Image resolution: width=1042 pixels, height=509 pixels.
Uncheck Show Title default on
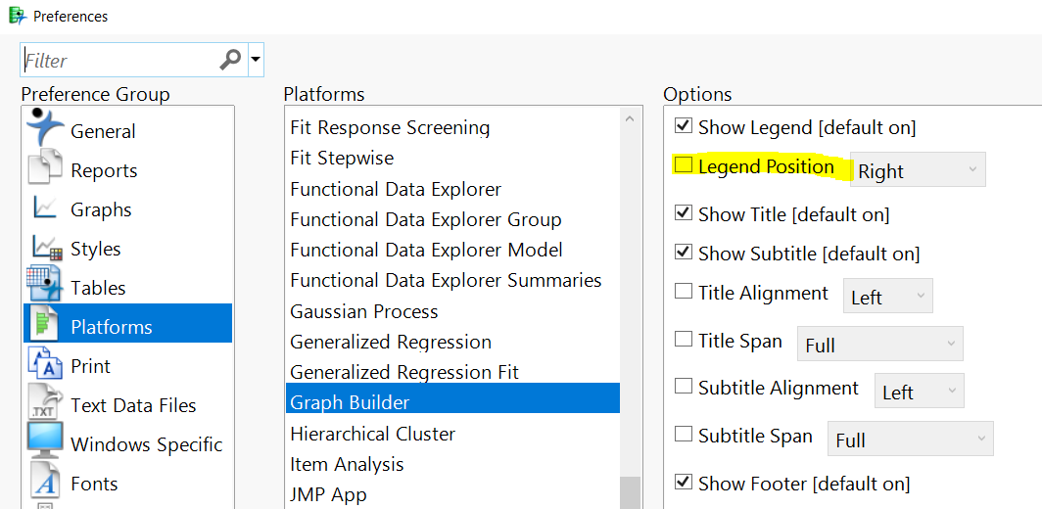coord(683,213)
